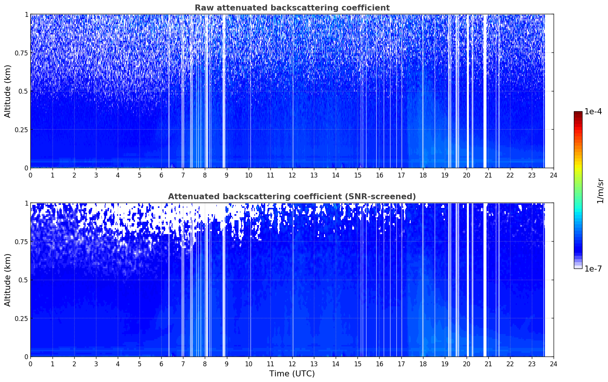Select hour tick "12" under the Raw plot

click(292, 175)
